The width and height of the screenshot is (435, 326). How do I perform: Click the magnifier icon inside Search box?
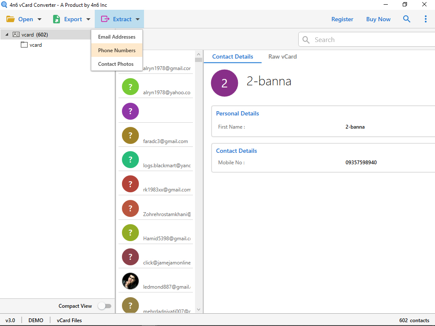click(306, 39)
